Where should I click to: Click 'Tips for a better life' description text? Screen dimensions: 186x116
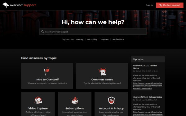102,83
